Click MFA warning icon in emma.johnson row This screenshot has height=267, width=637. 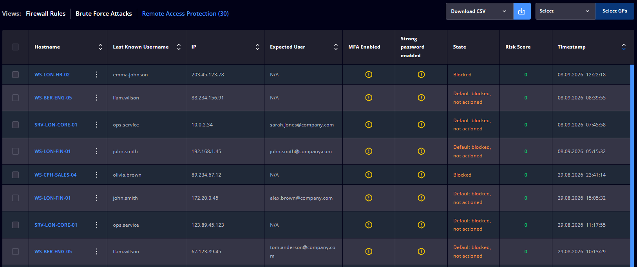369,74
